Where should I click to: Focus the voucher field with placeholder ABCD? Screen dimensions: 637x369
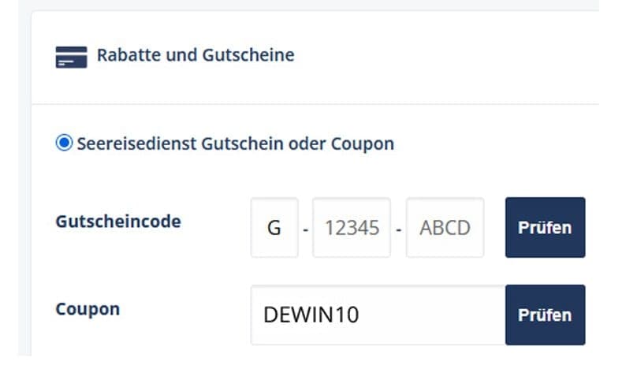tap(445, 228)
